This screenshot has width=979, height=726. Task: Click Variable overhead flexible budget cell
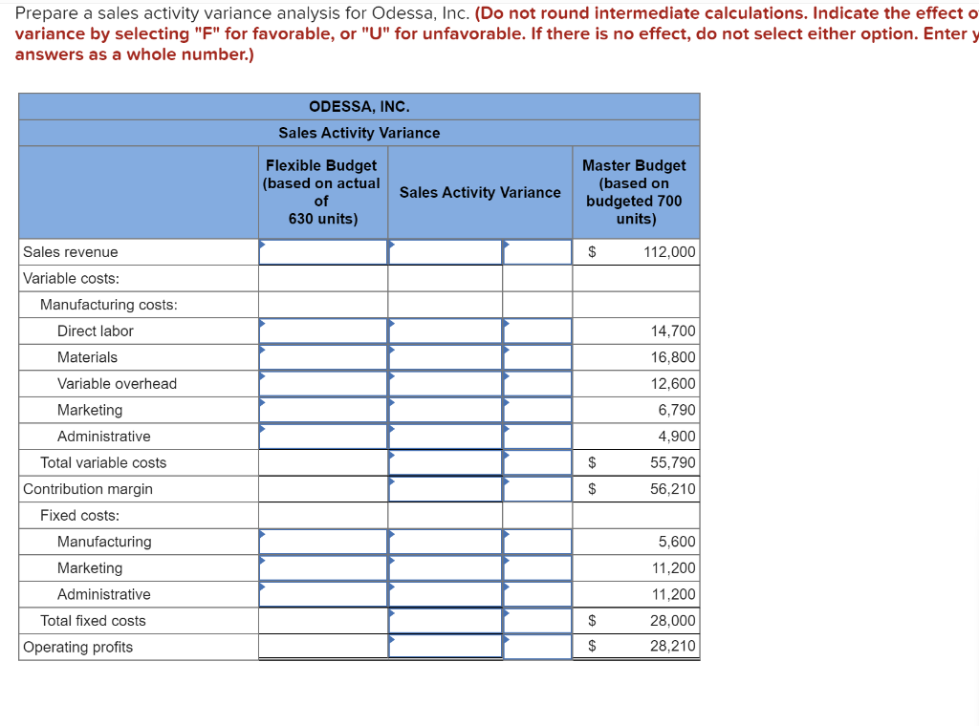tap(323, 384)
